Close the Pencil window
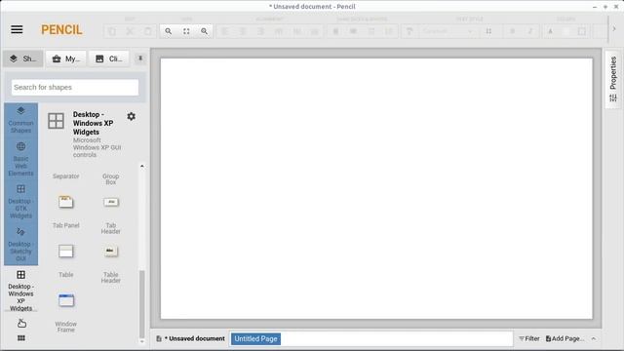Image resolution: width=624 pixels, height=351 pixels. pyautogui.click(x=616, y=7)
